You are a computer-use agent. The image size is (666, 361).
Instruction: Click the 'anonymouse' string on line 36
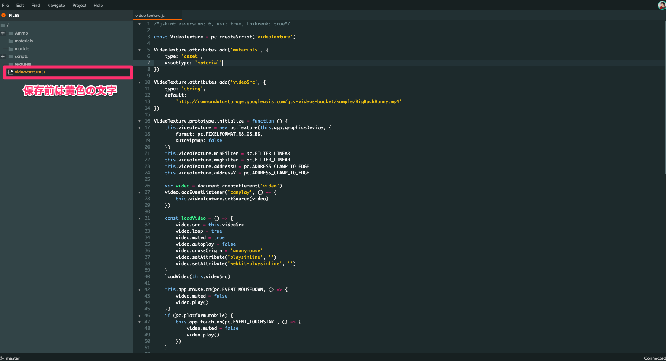pyautogui.click(x=247, y=251)
